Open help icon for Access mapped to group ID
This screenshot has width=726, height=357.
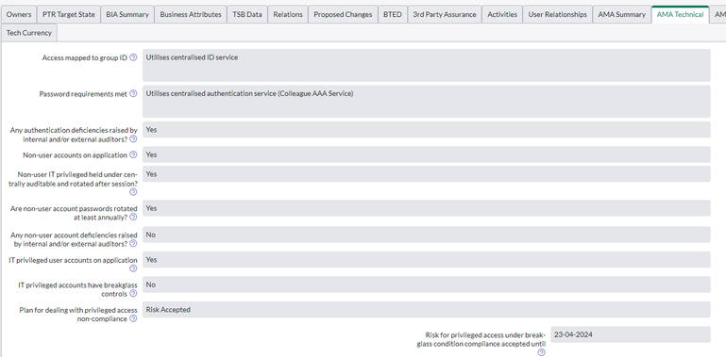point(133,57)
